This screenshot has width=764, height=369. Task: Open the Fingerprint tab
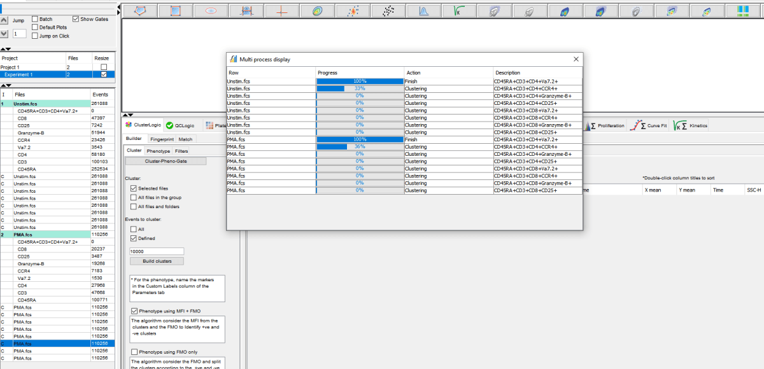pos(162,139)
